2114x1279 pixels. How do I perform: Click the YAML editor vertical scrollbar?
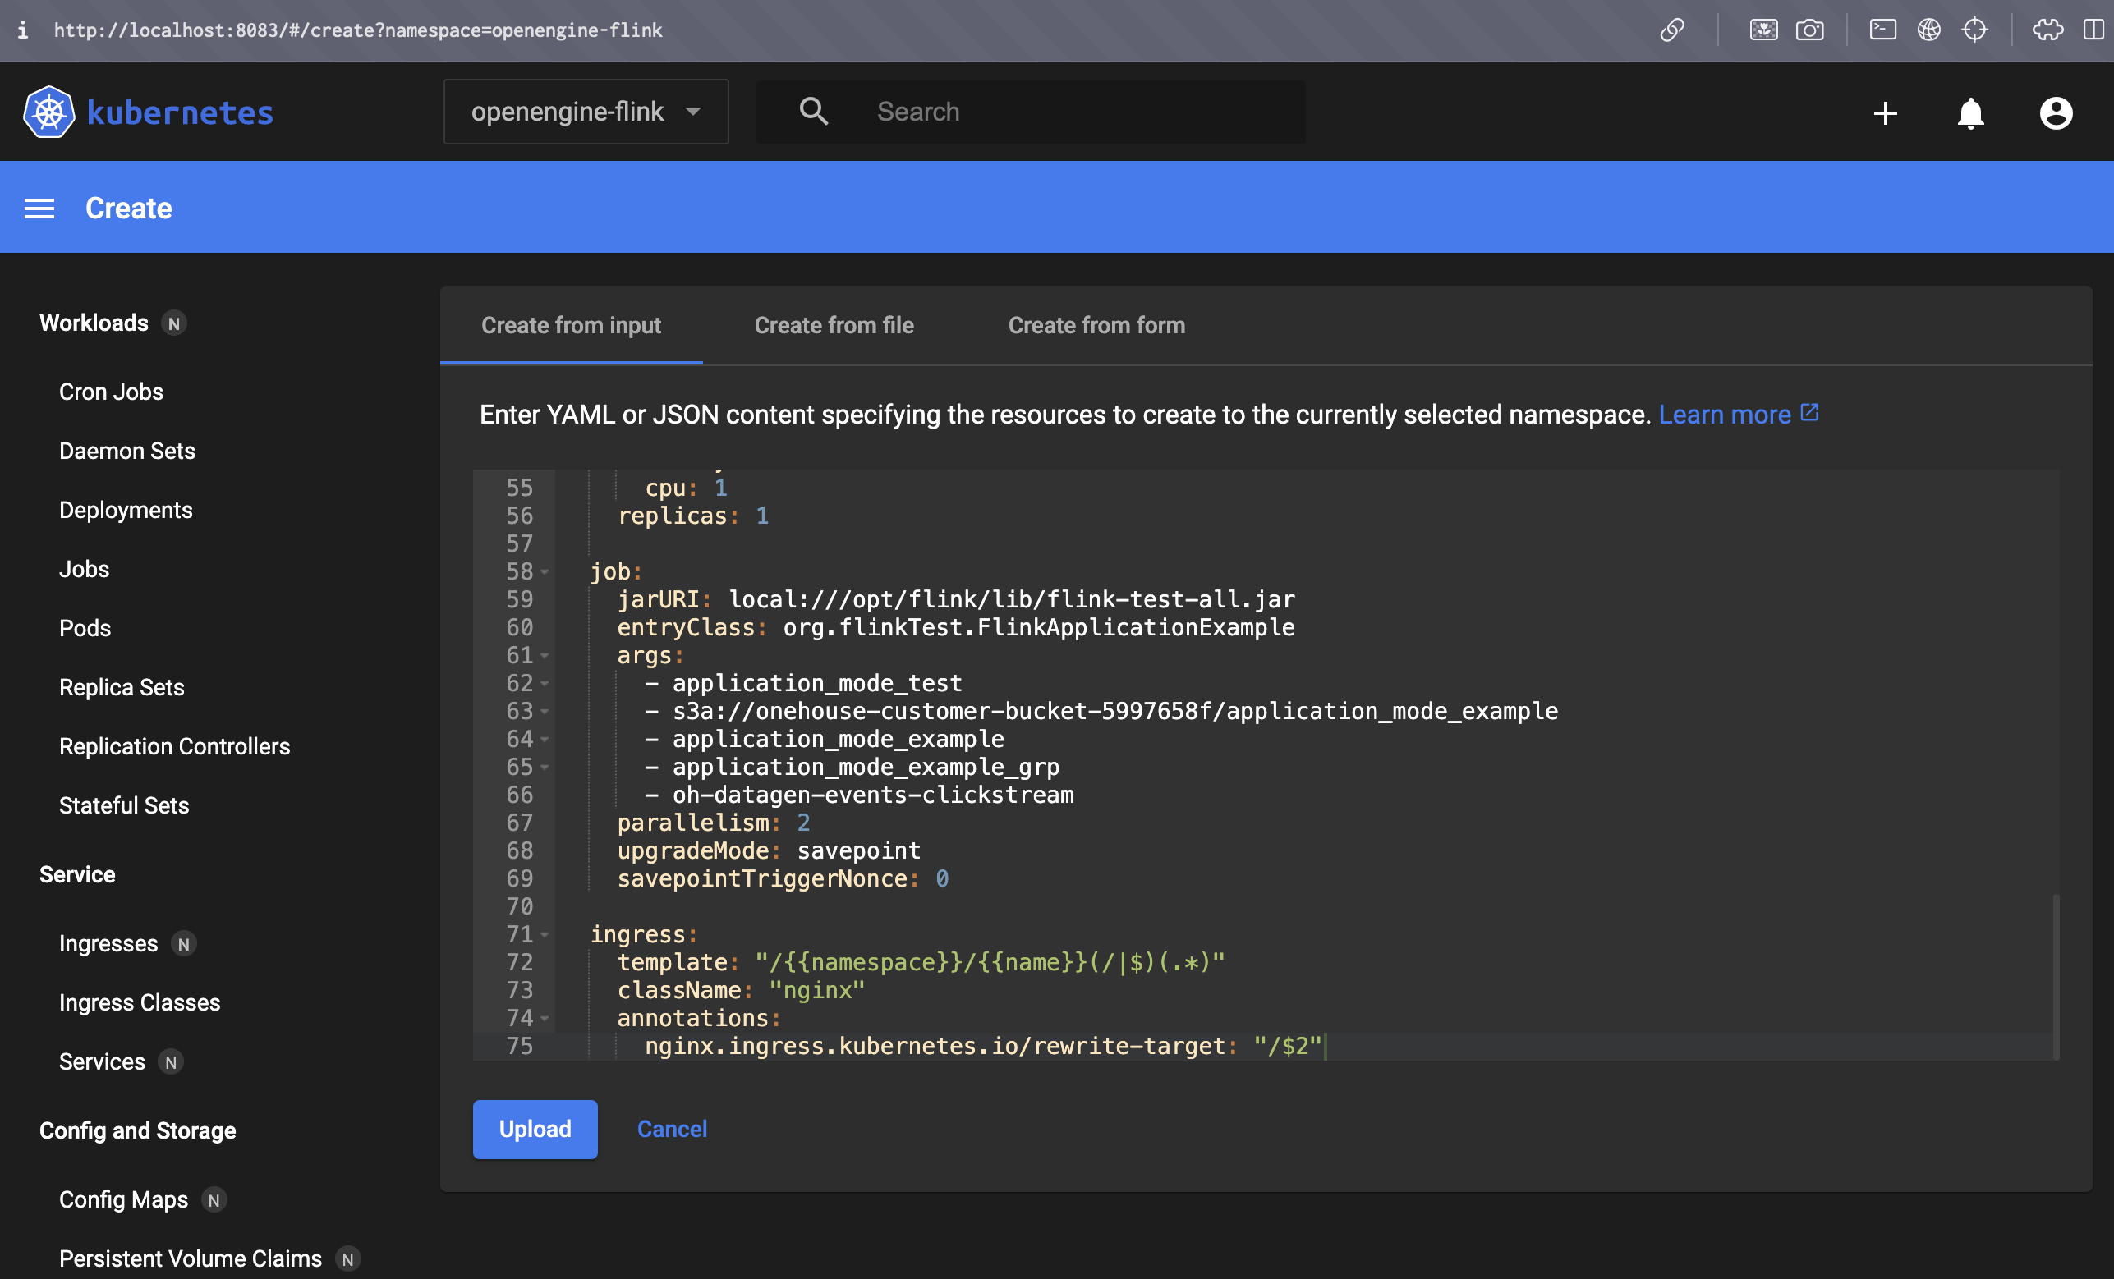(x=2056, y=976)
